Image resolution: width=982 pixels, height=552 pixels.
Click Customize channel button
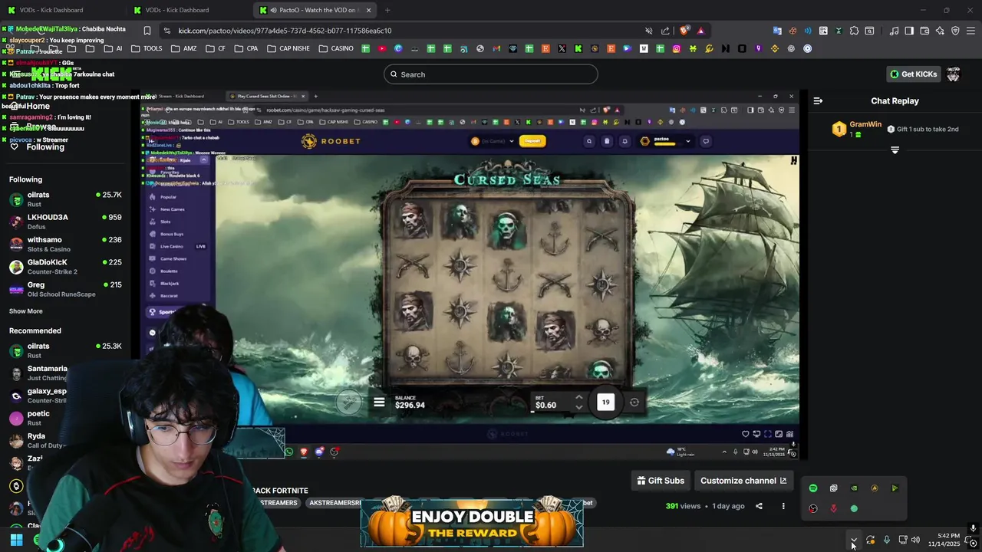(743, 481)
